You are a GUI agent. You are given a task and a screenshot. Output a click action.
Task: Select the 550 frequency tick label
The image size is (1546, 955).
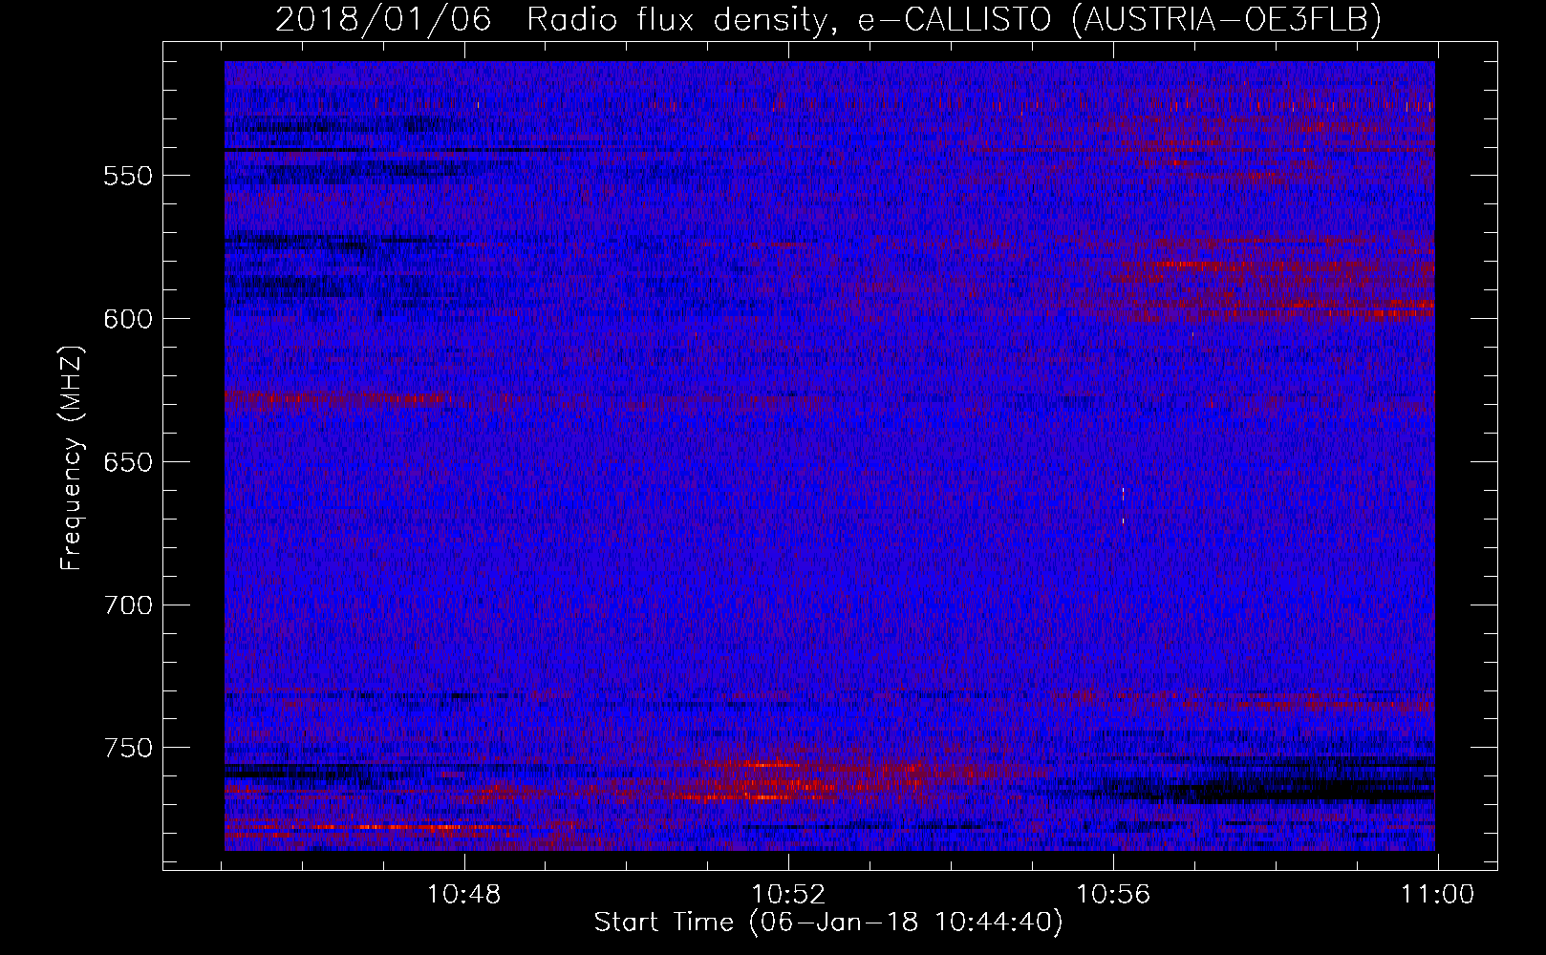coord(128,176)
